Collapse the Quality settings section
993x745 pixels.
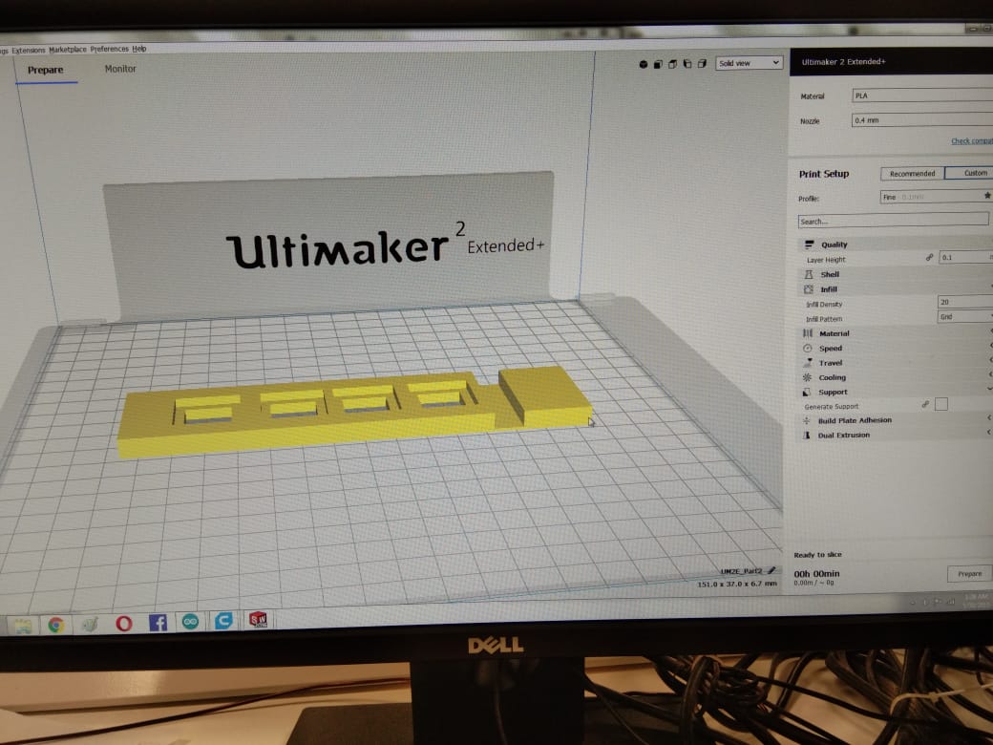[895, 245]
